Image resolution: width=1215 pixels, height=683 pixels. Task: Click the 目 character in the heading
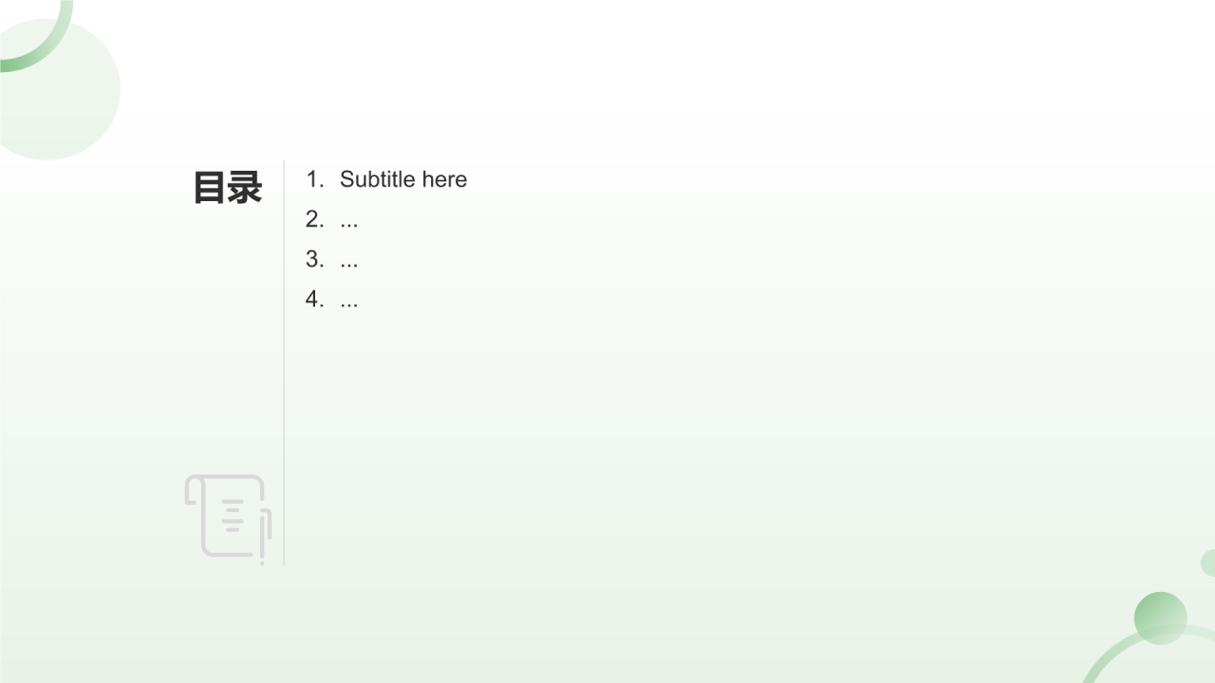coord(210,187)
